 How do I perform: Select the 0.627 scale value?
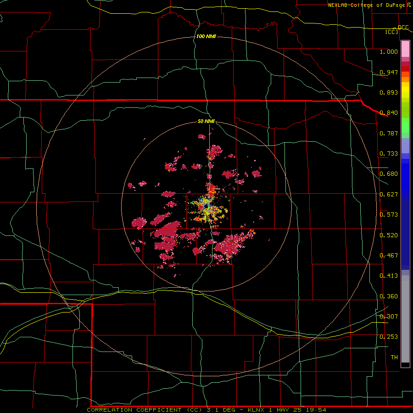click(x=389, y=195)
